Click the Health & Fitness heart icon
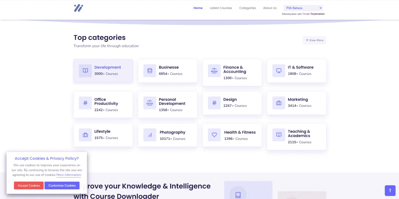Viewport: 399px width, 199px height. [214, 135]
